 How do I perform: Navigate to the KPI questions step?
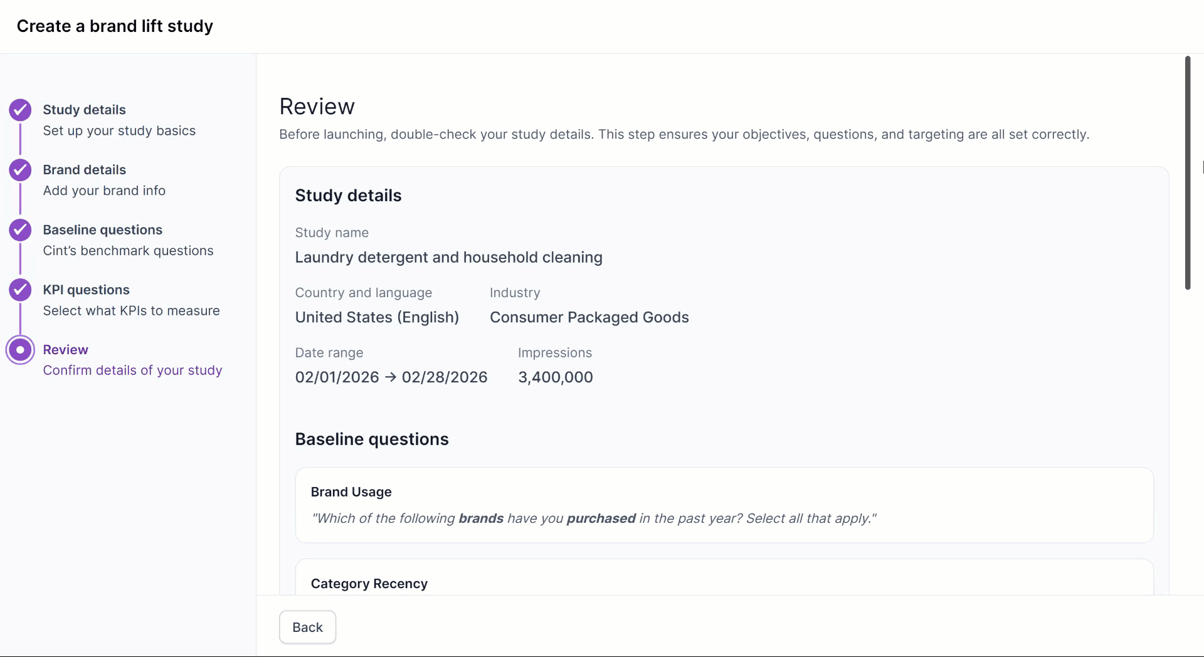pyautogui.click(x=86, y=290)
